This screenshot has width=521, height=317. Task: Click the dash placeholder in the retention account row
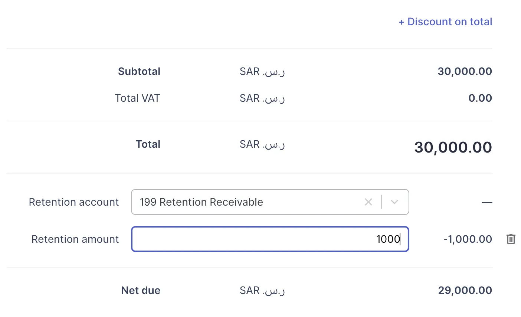point(487,202)
